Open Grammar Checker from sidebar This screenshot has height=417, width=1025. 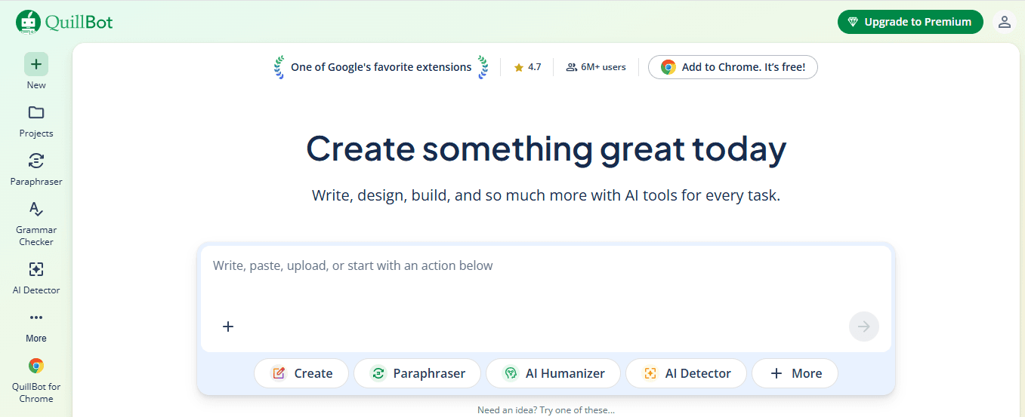coord(36,223)
